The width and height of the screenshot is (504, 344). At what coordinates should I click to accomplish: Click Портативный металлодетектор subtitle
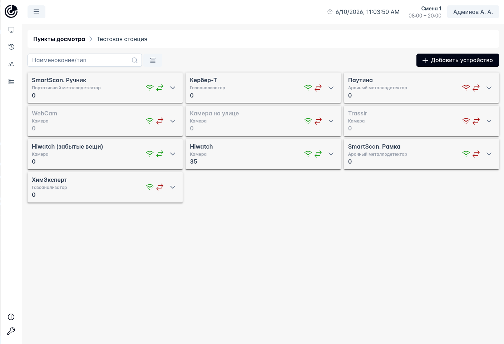coord(66,88)
